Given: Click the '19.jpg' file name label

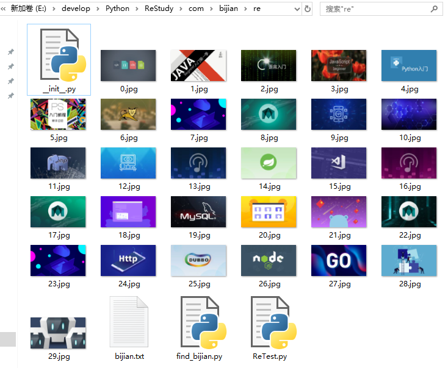Looking at the screenshot, I should (200, 235).
